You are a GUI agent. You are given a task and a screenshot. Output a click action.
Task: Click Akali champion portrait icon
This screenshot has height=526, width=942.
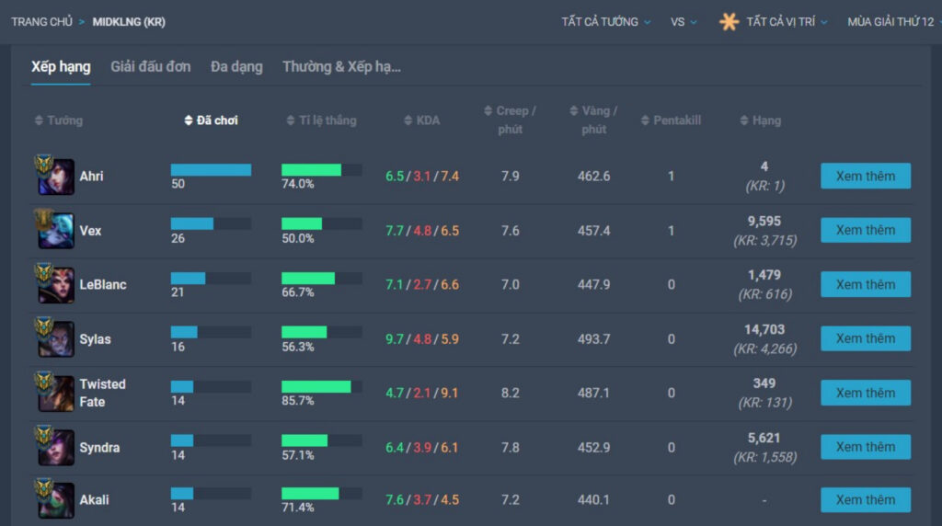pos(55,499)
